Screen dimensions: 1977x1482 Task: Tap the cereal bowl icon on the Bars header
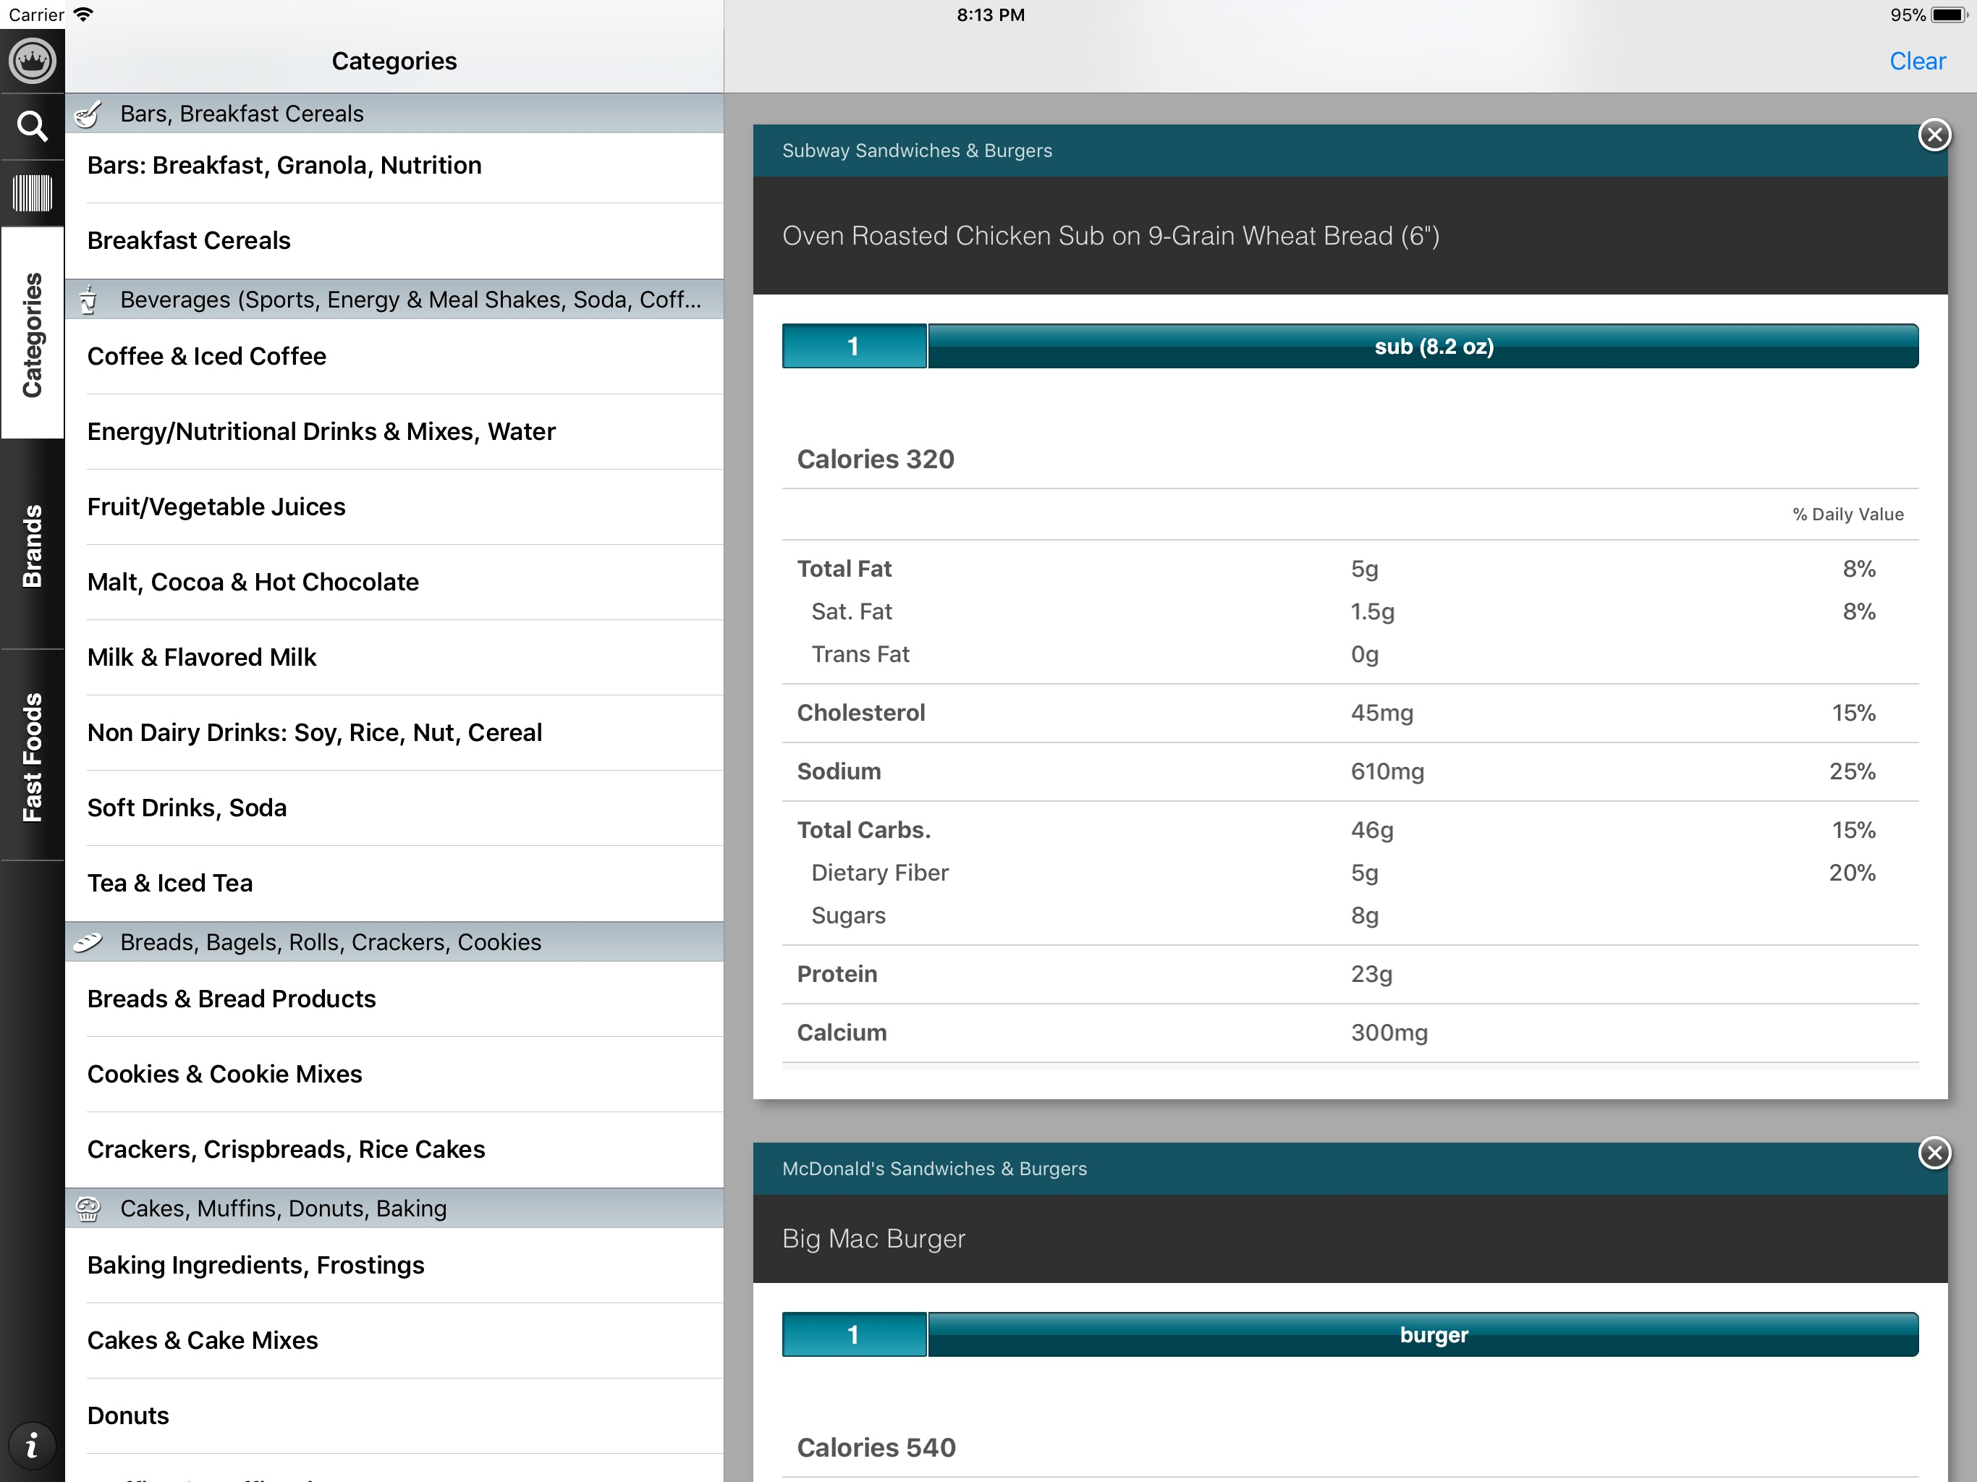(88, 114)
